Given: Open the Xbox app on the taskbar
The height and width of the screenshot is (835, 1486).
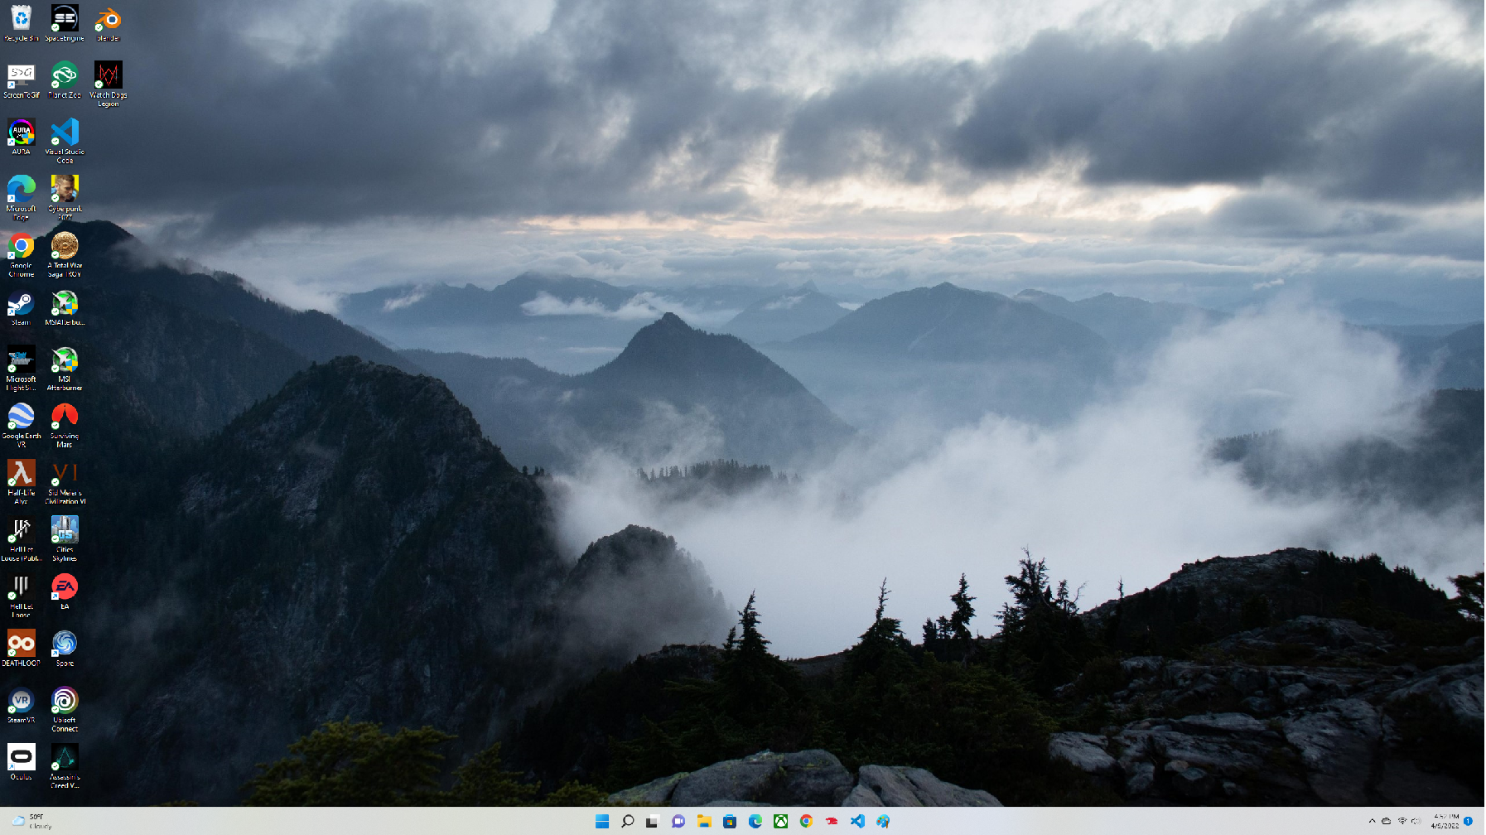Looking at the screenshot, I should pyautogui.click(x=780, y=821).
